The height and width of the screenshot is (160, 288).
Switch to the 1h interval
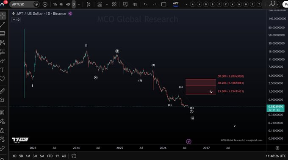click(x=55, y=4)
